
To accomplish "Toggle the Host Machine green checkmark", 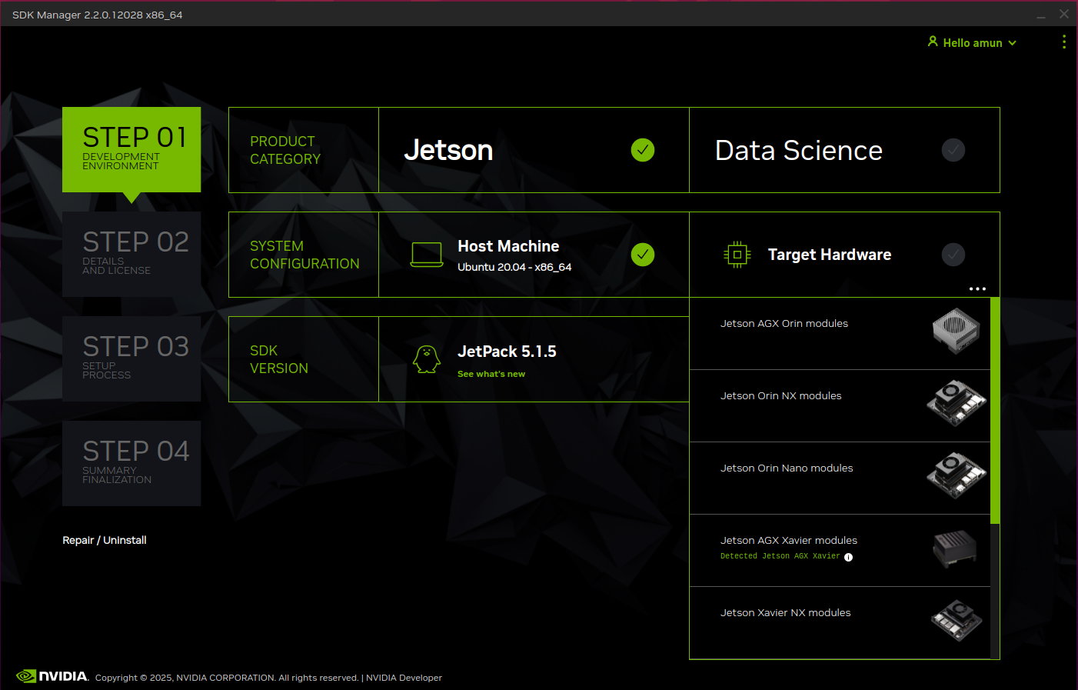I will [x=643, y=255].
